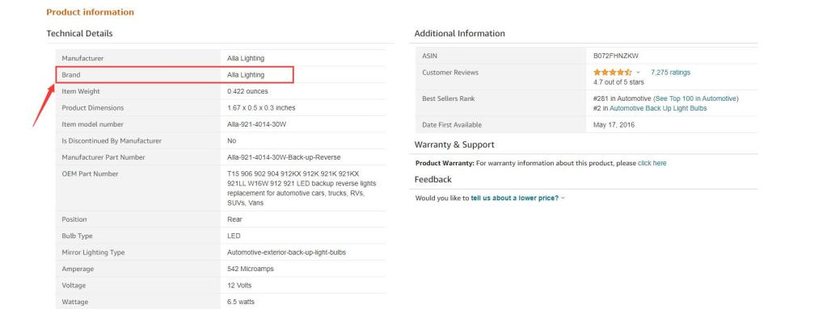Screen dimensions: 827x309
Task: Click the Bulb Type label
Action: [77, 236]
